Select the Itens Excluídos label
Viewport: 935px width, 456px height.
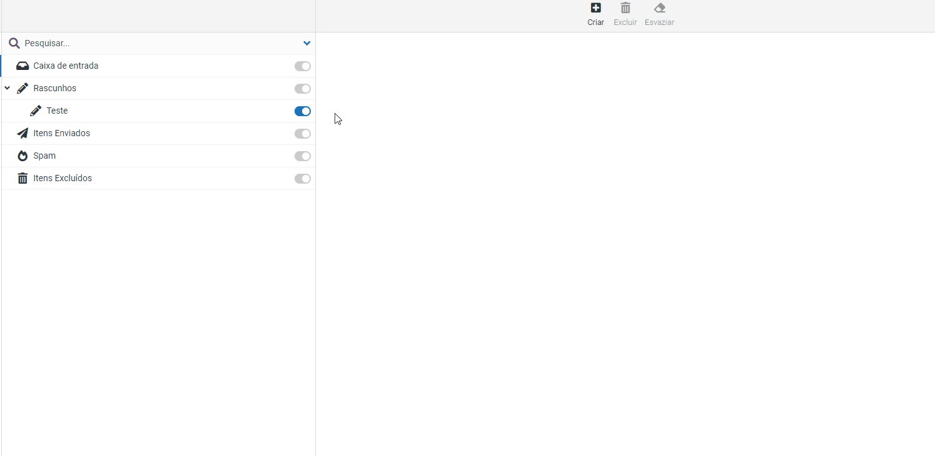pos(63,179)
